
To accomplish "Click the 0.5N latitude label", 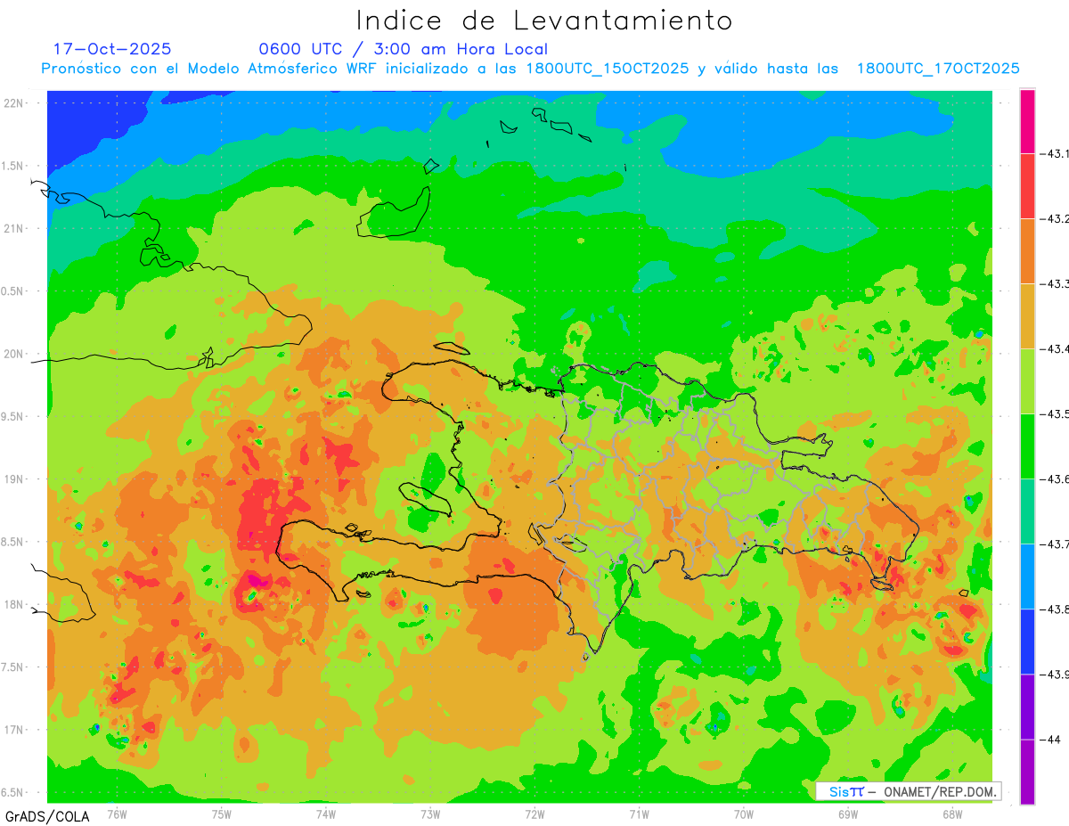I will [13, 291].
